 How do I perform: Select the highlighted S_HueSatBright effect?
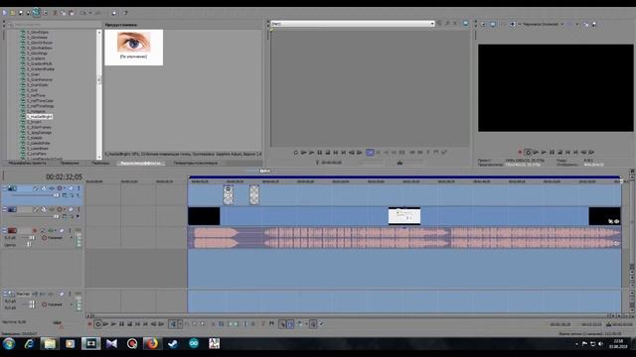click(x=40, y=117)
